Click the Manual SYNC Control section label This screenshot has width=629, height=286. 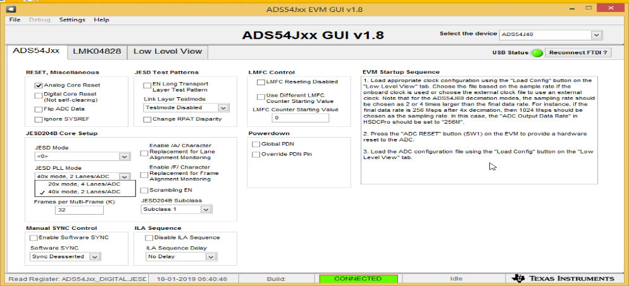point(61,228)
